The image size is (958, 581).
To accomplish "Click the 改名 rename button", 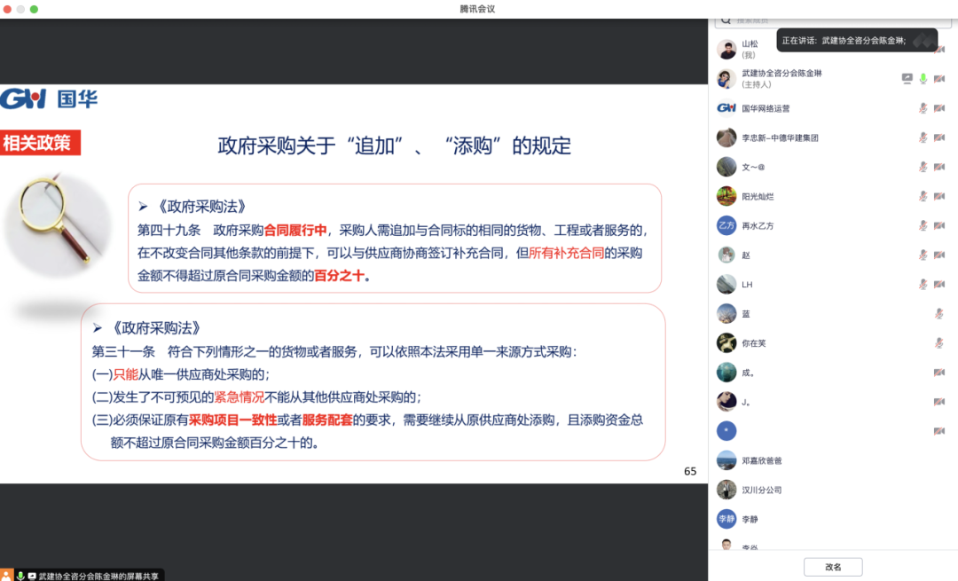I will click(x=832, y=566).
